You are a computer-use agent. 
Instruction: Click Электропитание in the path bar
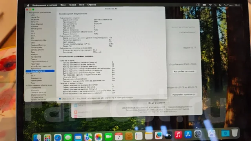pos(125,98)
